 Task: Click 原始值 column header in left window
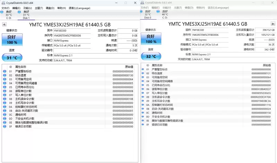129,67
